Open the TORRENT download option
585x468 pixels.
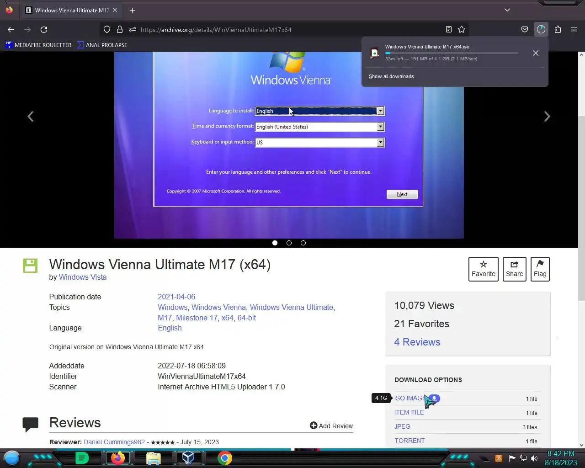click(409, 441)
